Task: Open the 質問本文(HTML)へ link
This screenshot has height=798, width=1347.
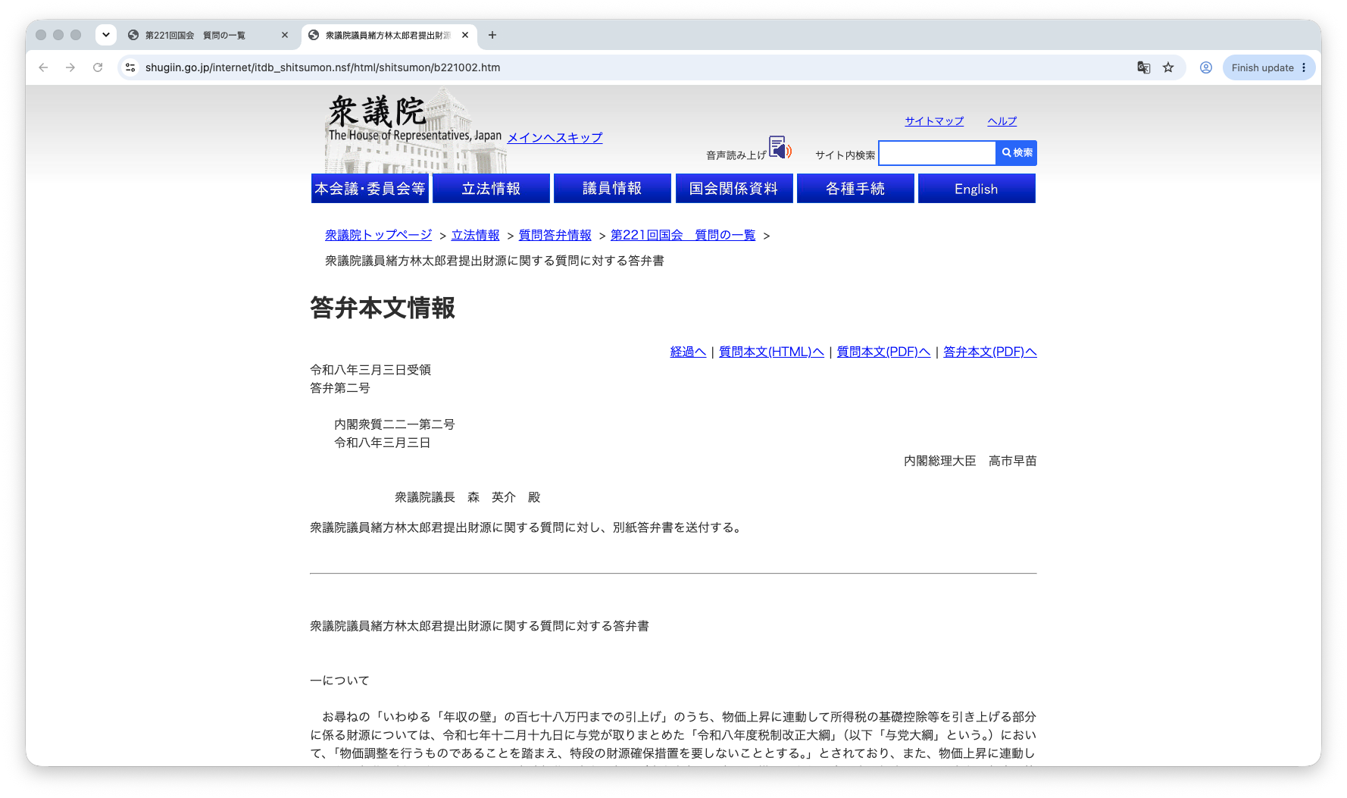Action: pyautogui.click(x=771, y=352)
